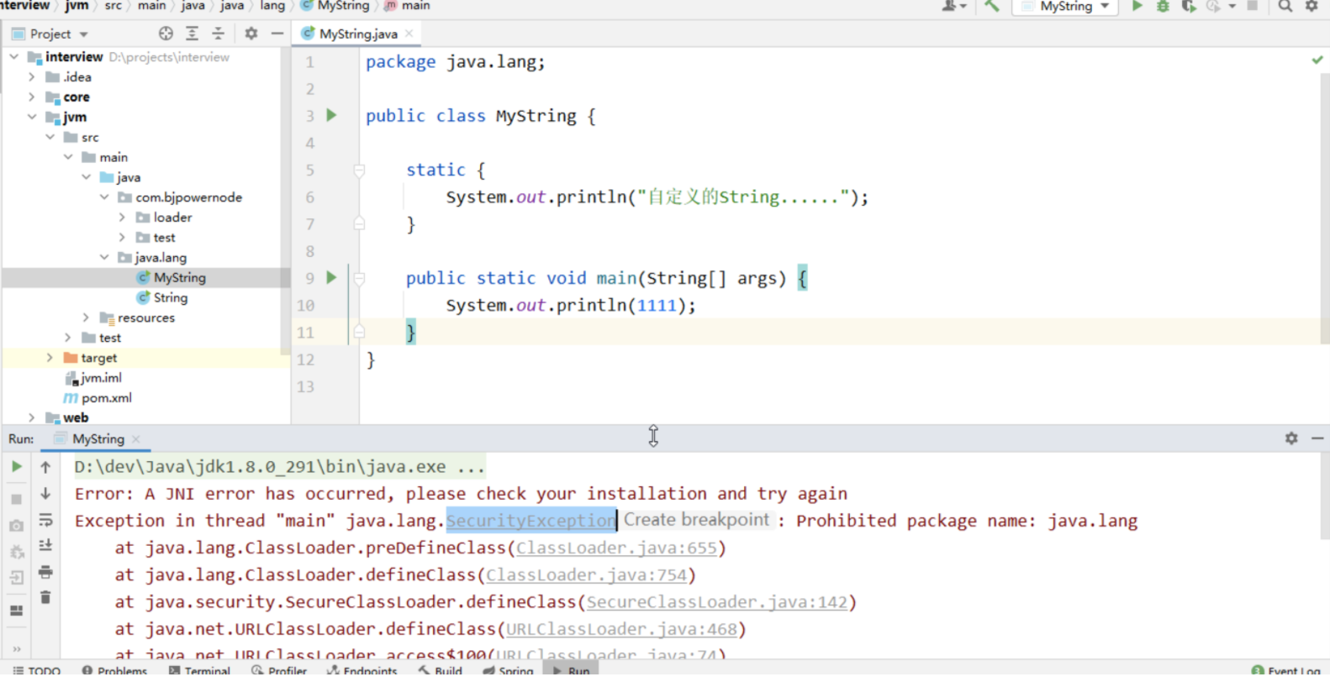Open the Build tool window
The width and height of the screenshot is (1330, 682).
pos(441,670)
